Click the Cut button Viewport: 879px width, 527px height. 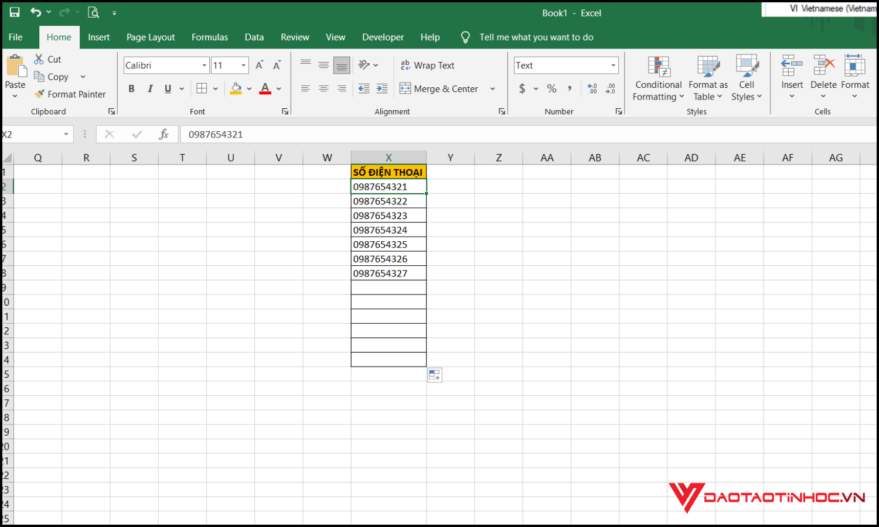tap(47, 59)
